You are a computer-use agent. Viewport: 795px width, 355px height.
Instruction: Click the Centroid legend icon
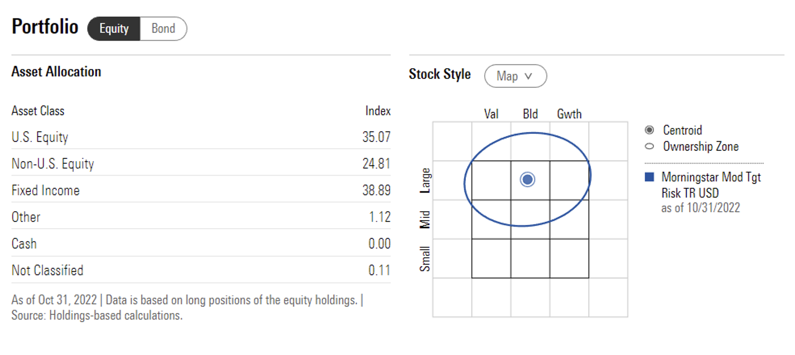click(x=649, y=130)
